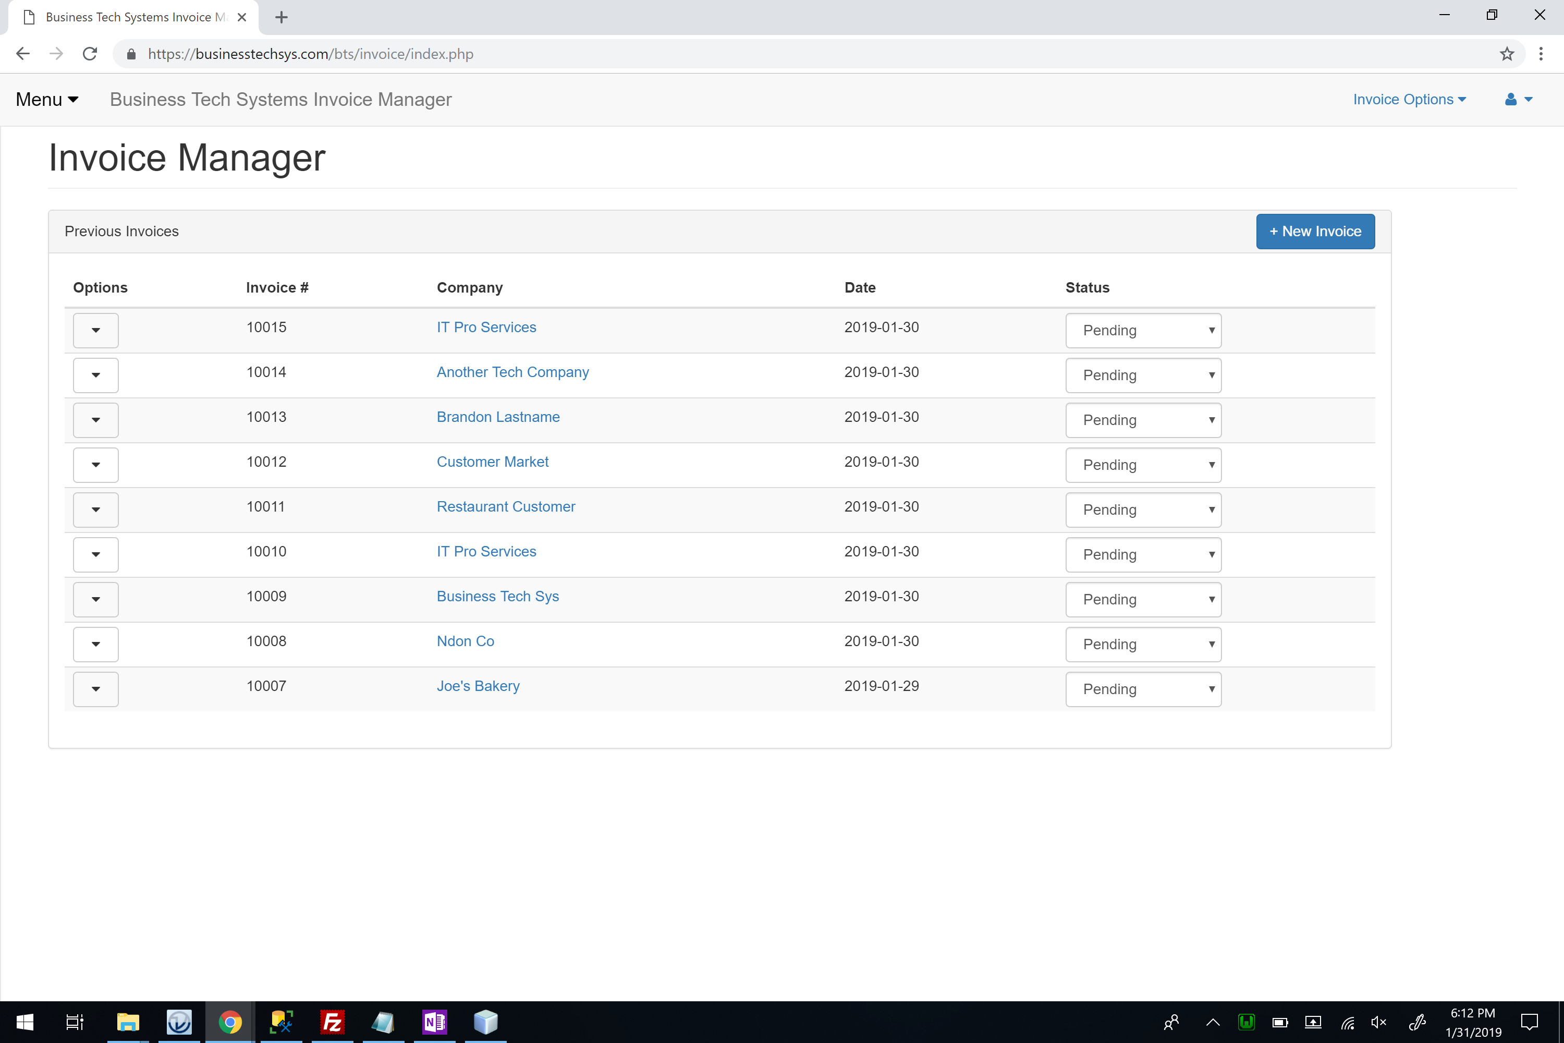
Task: Go back with browser back arrow
Action: (x=23, y=54)
